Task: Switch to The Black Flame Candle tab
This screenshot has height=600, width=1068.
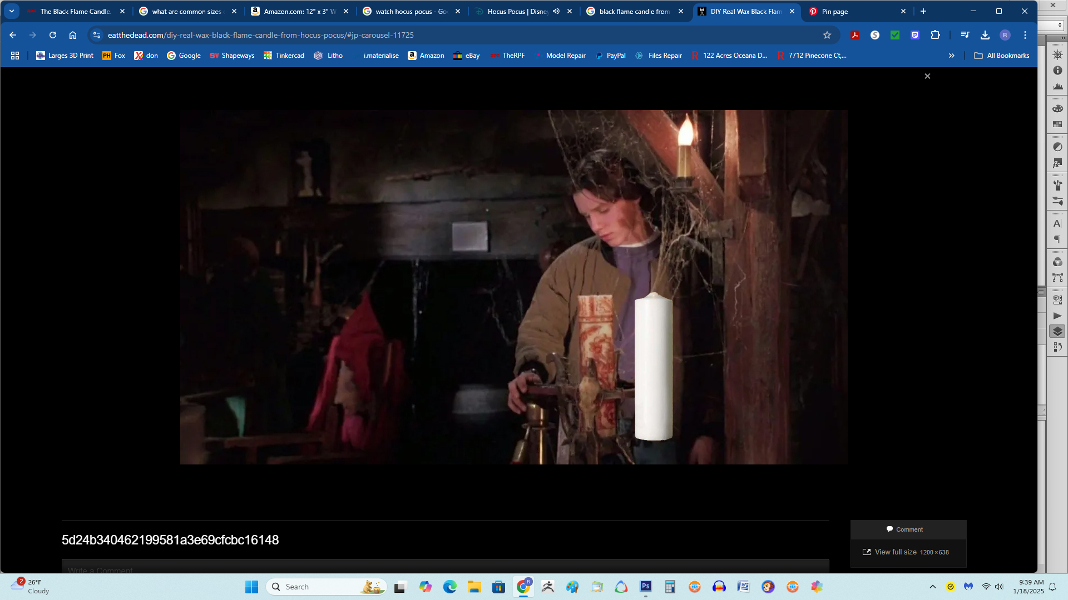Action: pyautogui.click(x=75, y=11)
